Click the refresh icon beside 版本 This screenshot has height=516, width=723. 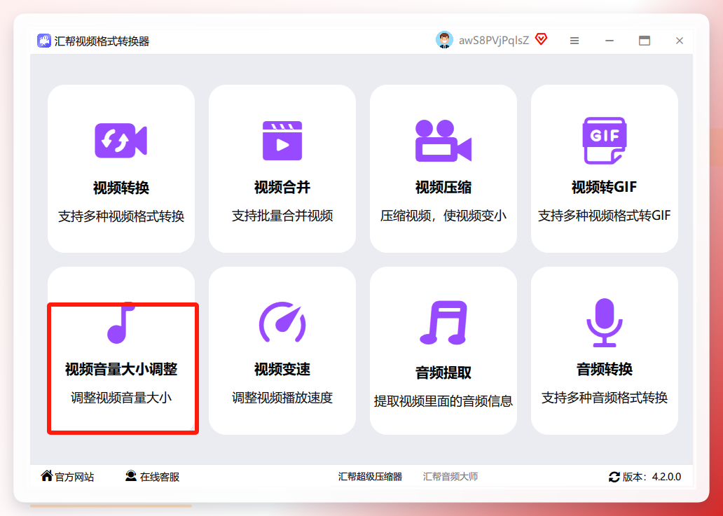click(x=614, y=477)
